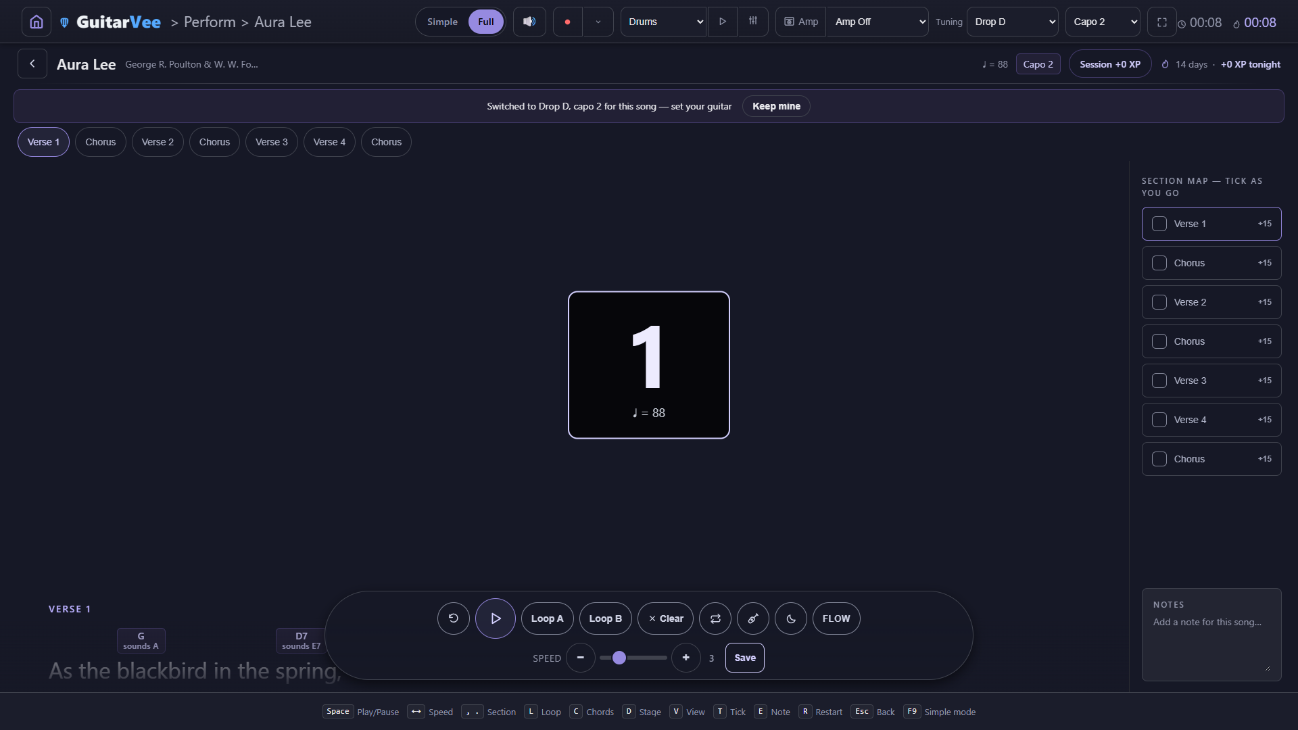Open the backing track mixer sliders icon
This screenshot has width=1298, height=730.
[x=753, y=22]
